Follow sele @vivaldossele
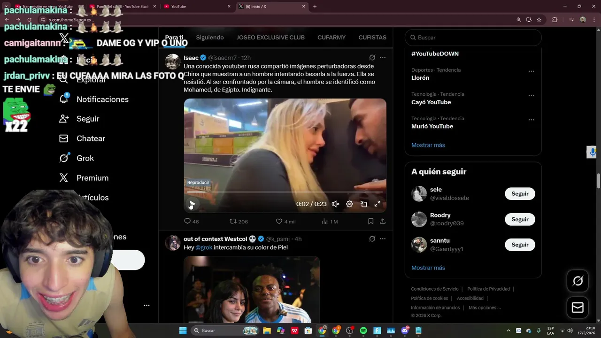This screenshot has width=601, height=338. 520,193
